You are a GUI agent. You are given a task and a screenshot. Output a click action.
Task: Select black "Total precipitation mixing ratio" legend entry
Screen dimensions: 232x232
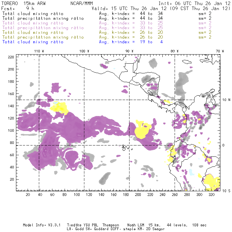[x=43, y=18]
